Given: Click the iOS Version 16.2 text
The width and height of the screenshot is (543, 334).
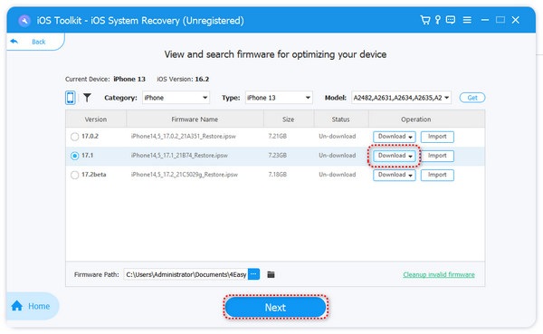Looking at the screenshot, I should click(183, 79).
